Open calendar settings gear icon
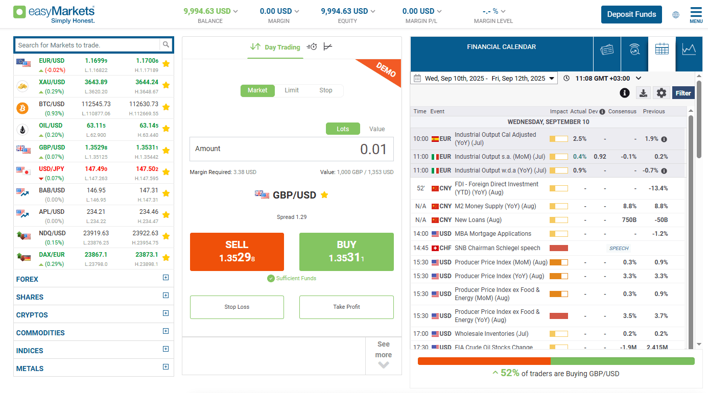This screenshot has height=393, width=708. click(x=662, y=93)
